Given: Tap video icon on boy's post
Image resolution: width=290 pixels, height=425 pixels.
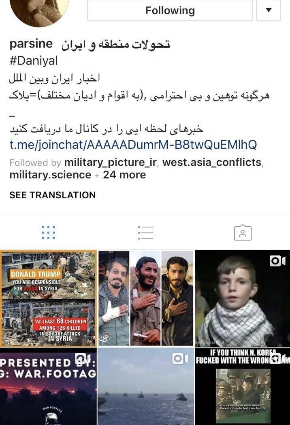Looking at the screenshot, I should point(277,261).
